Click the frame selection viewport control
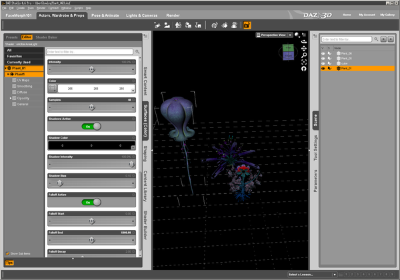This screenshot has width=400, height=280. [304, 62]
